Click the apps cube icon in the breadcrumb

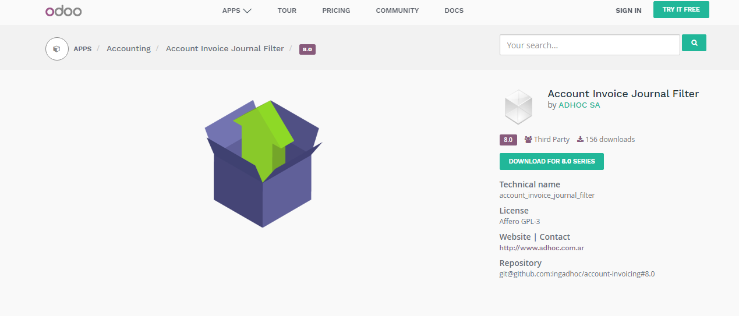(56, 49)
